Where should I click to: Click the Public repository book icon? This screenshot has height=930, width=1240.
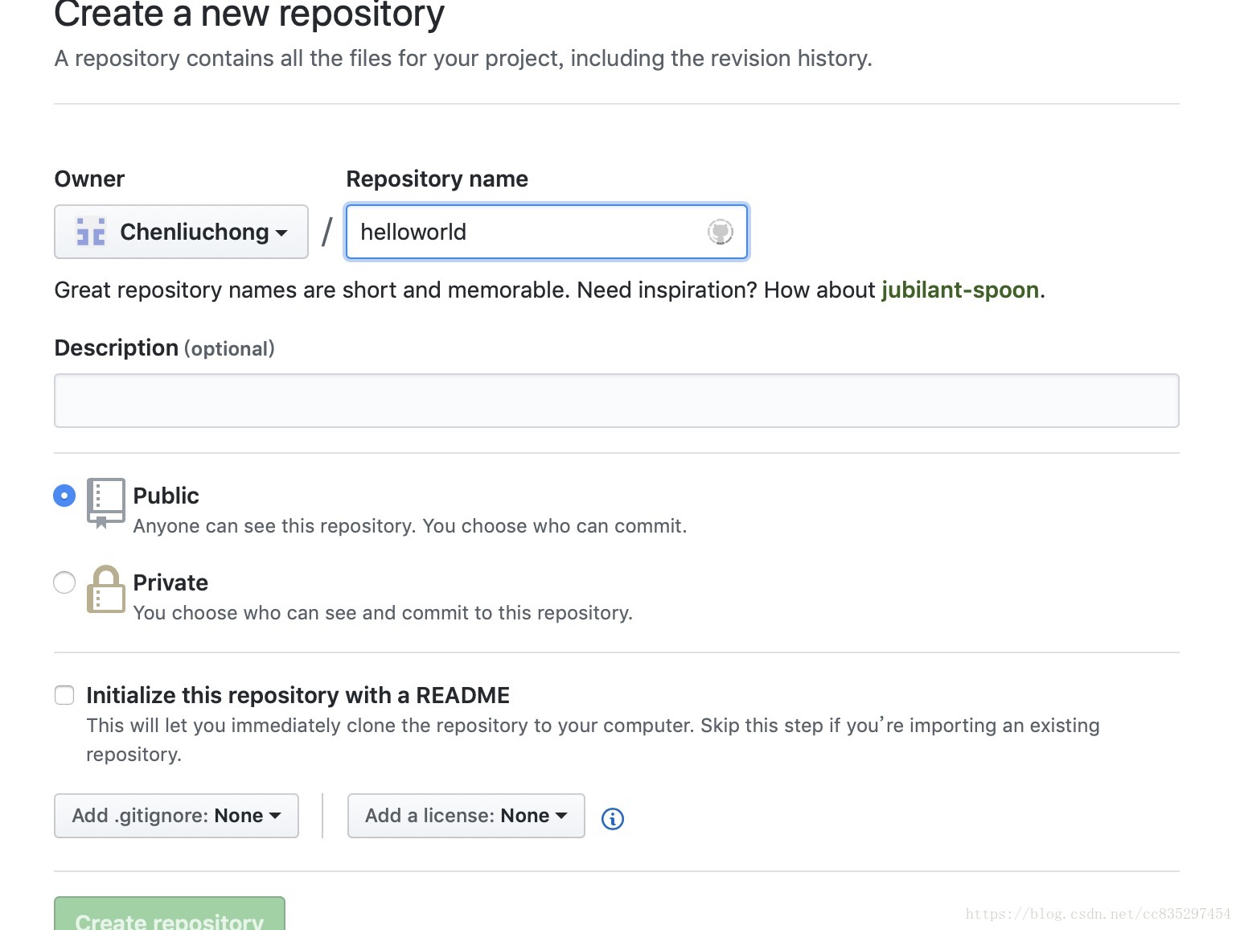tap(105, 503)
